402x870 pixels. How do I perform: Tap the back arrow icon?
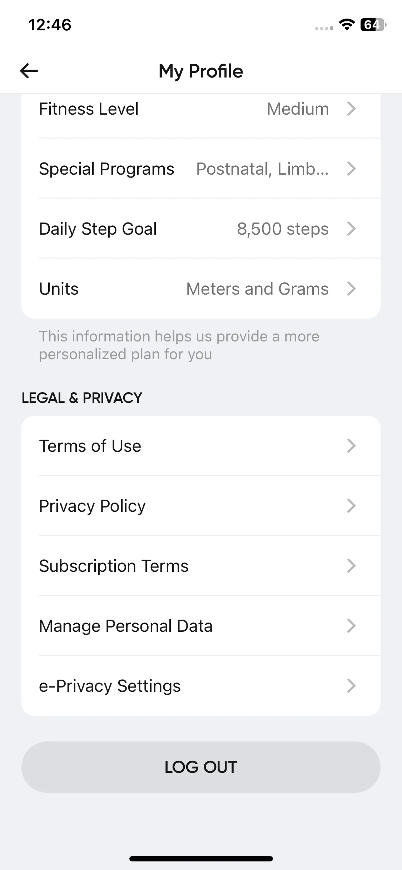(x=29, y=71)
